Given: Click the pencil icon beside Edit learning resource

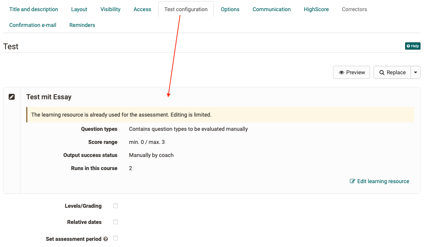Looking at the screenshot, I should tap(352, 181).
